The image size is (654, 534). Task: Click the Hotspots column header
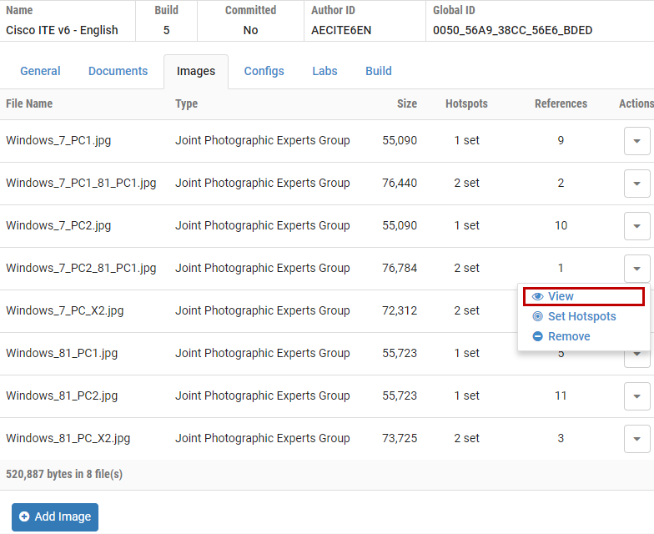[x=466, y=103]
